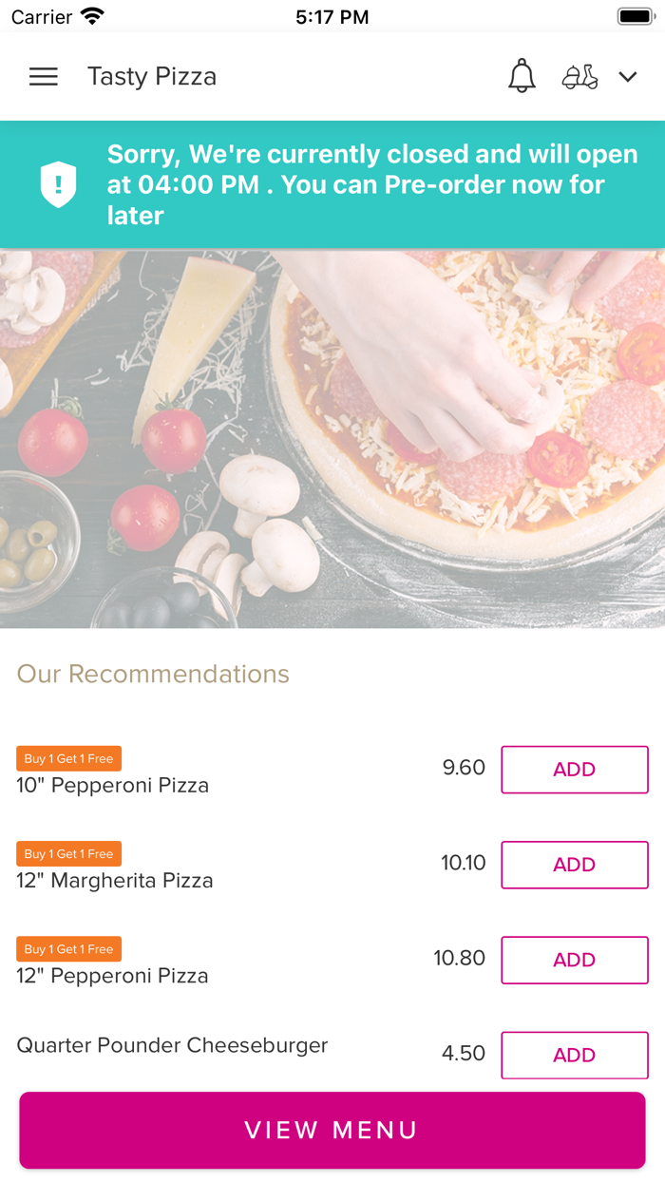Click the Buy 1 Get 1 Free tag on 12" Pepperoni
Viewport: 665px width, 1182px height.
point(68,948)
